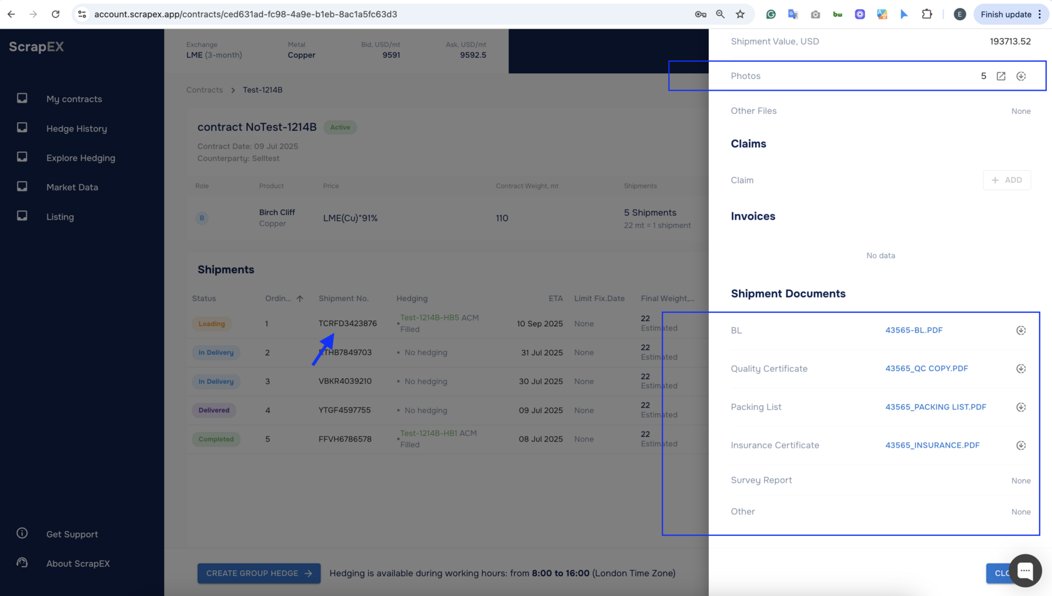Download the Insurance Certificate file
1052x596 pixels.
[1021, 446]
